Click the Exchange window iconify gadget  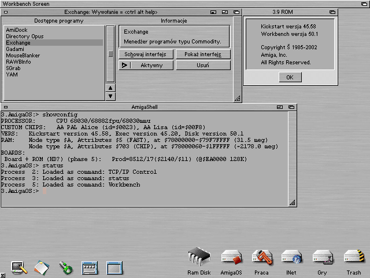[x=213, y=12]
